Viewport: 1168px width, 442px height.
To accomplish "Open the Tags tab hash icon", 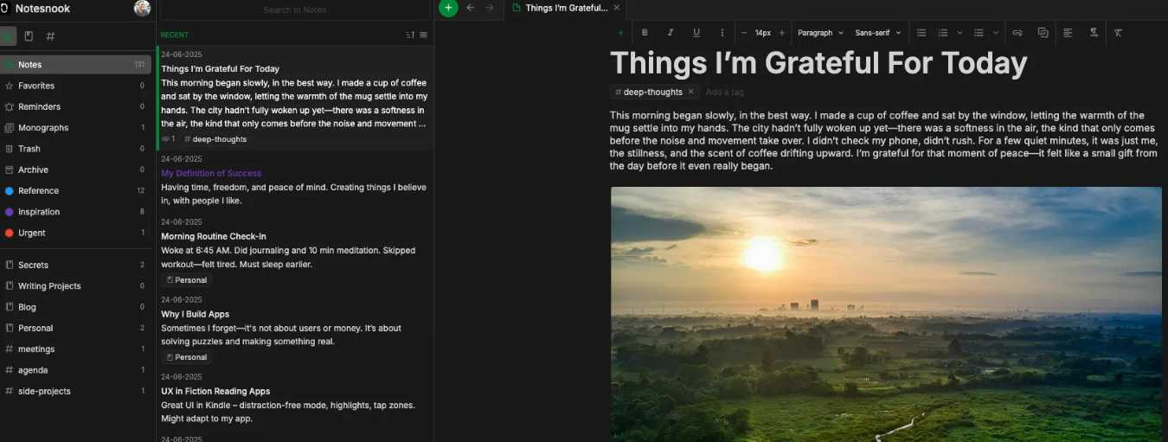I will click(x=50, y=36).
